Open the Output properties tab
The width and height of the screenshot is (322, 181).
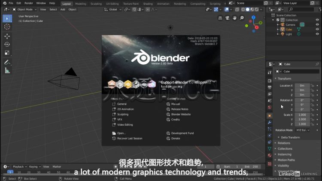coord(270,87)
